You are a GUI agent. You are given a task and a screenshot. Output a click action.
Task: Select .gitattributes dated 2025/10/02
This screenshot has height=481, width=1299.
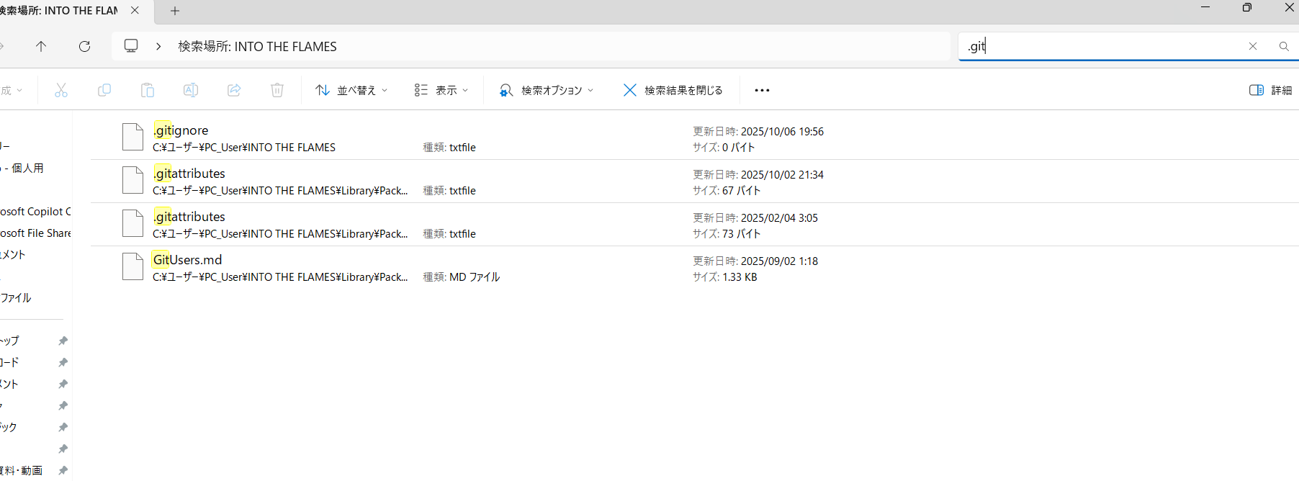[695, 181]
